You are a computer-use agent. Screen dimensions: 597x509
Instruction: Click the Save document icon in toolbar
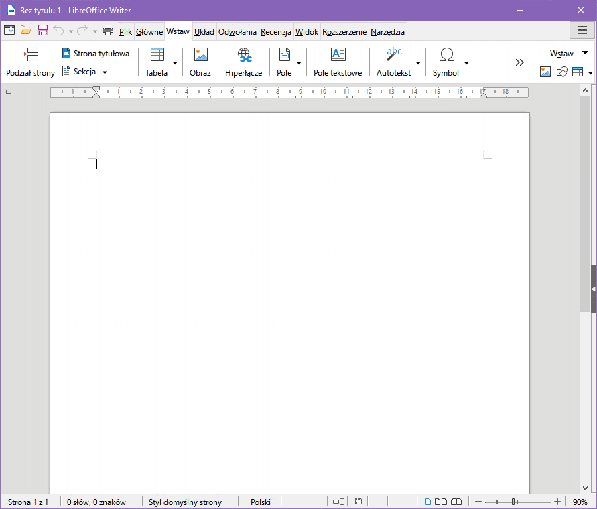tap(42, 30)
